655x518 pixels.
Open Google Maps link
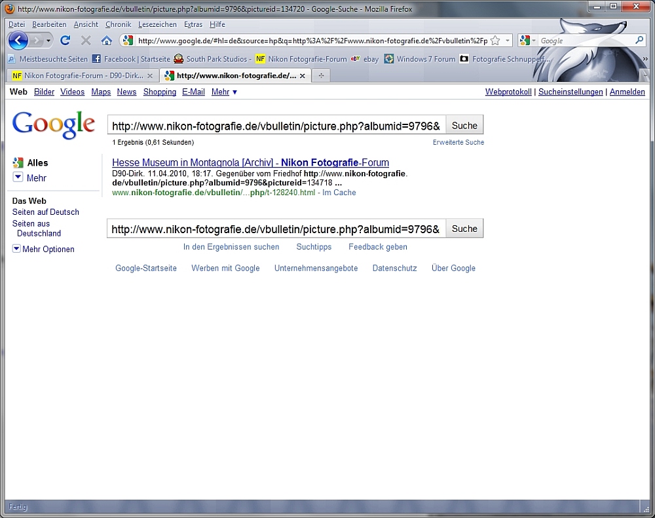101,92
